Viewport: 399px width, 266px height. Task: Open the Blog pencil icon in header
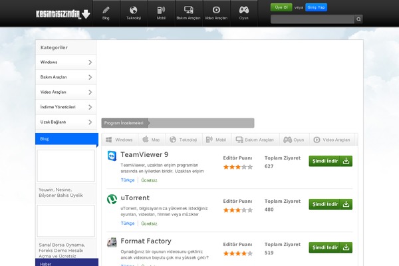(106, 11)
